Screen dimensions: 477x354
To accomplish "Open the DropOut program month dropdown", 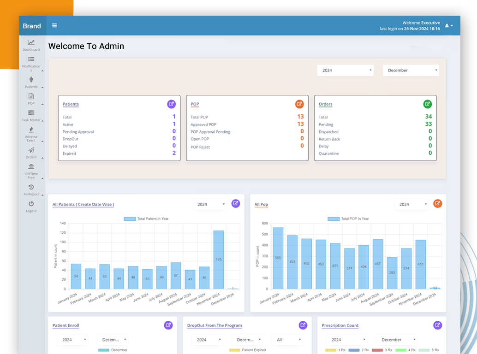I will [247, 340].
